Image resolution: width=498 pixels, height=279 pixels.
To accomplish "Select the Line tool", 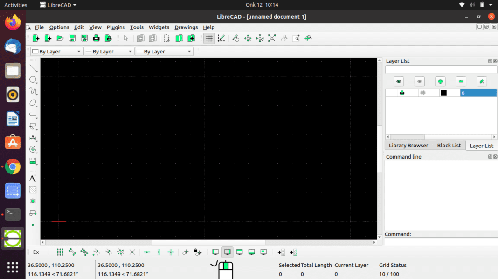I will tap(33, 68).
